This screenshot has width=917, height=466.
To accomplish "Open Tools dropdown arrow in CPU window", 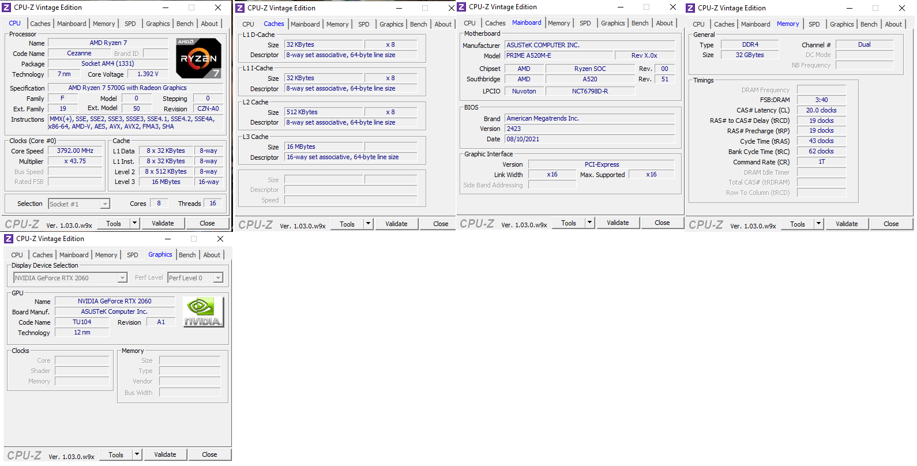I will click(135, 223).
